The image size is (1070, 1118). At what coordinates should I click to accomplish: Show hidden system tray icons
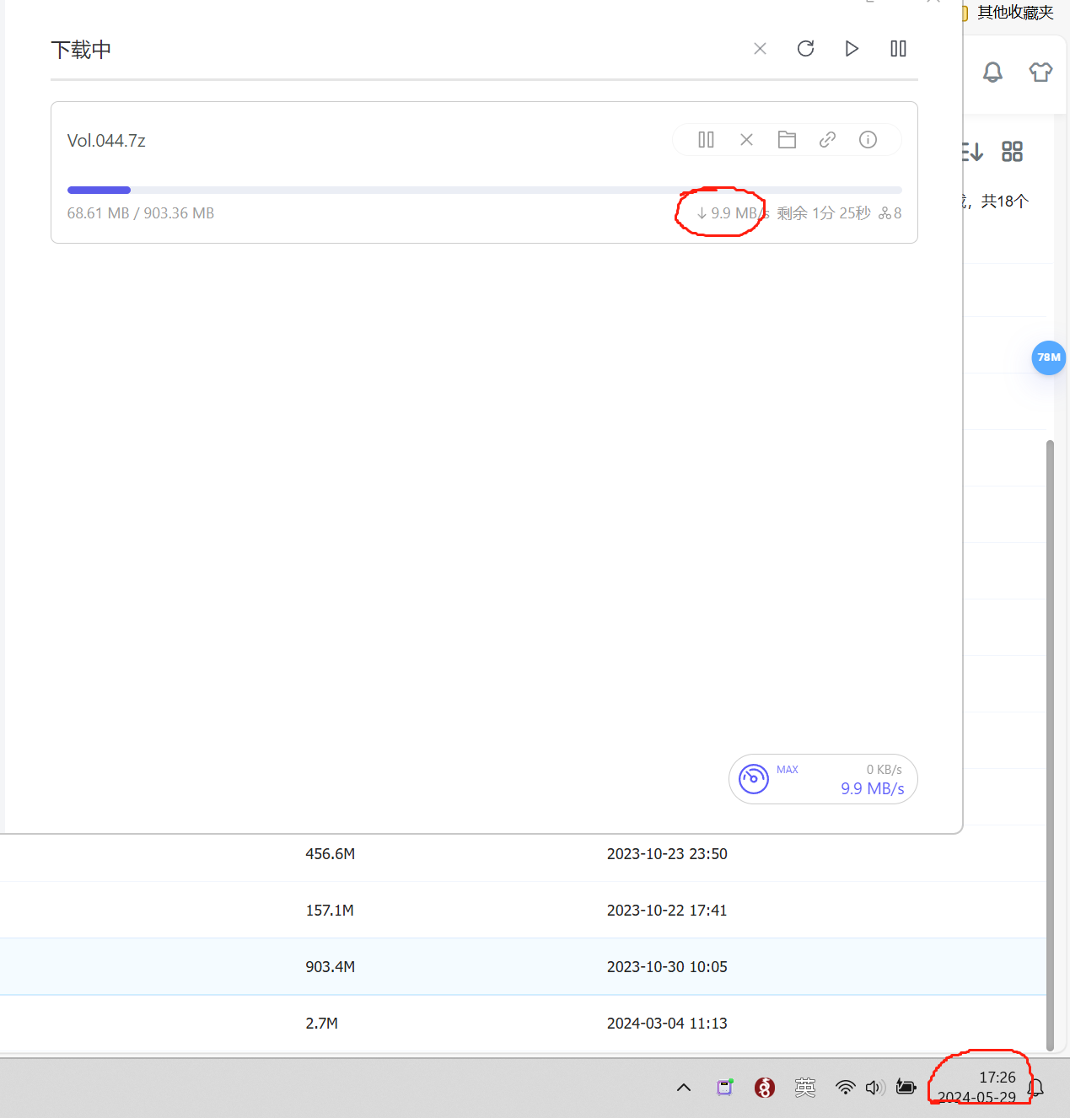coord(684,1088)
